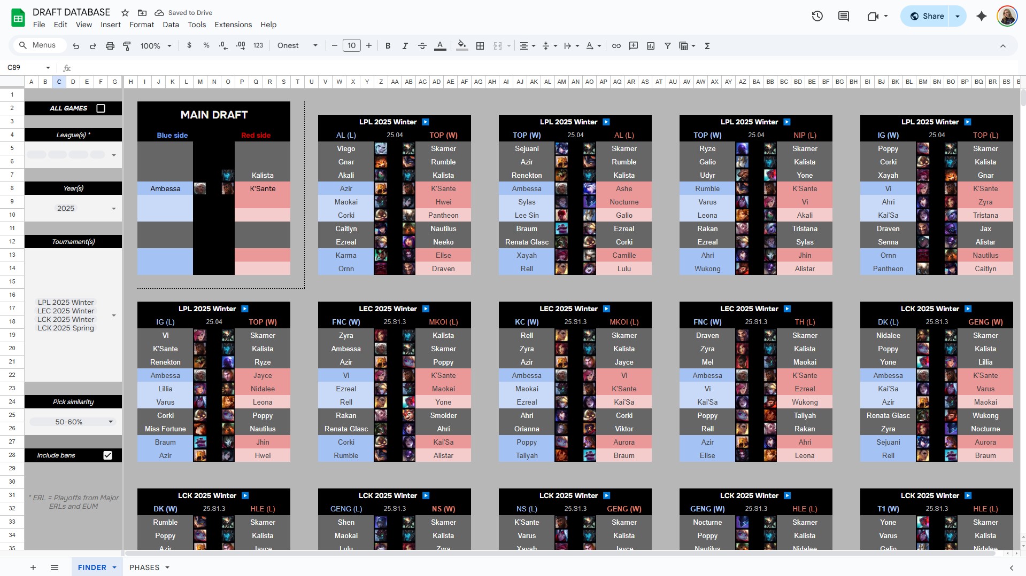This screenshot has height=576, width=1026.
Task: Open the text color picker
Action: [440, 46]
